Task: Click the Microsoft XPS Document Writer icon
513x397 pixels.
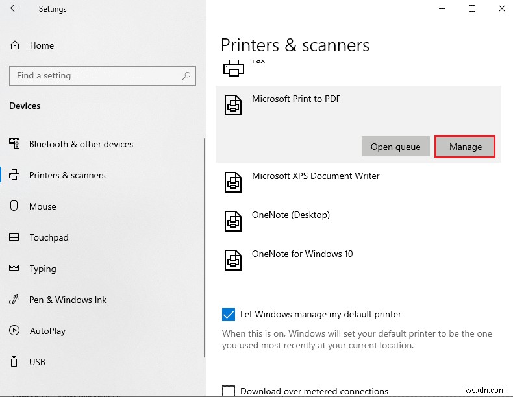Action: click(233, 182)
